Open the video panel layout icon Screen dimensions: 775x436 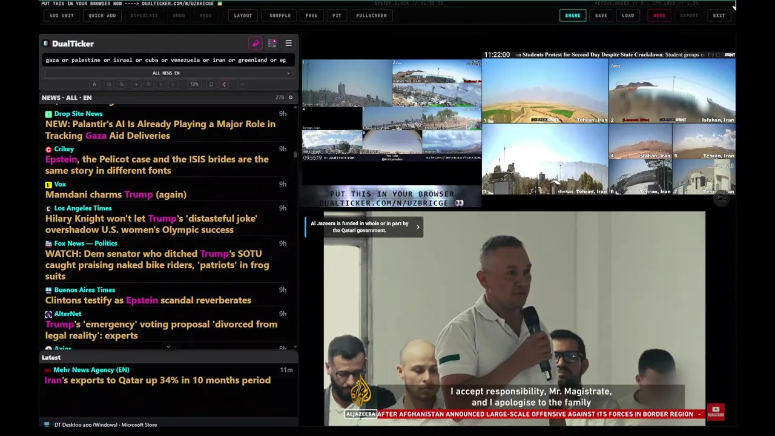(x=272, y=44)
